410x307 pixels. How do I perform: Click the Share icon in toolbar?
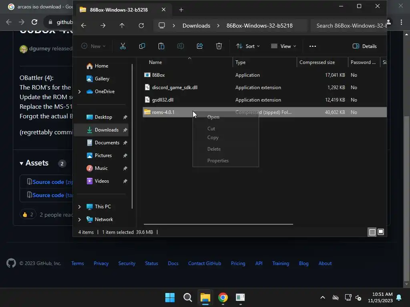tap(200, 46)
